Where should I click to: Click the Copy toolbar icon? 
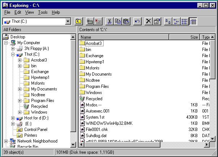tap(118, 21)
